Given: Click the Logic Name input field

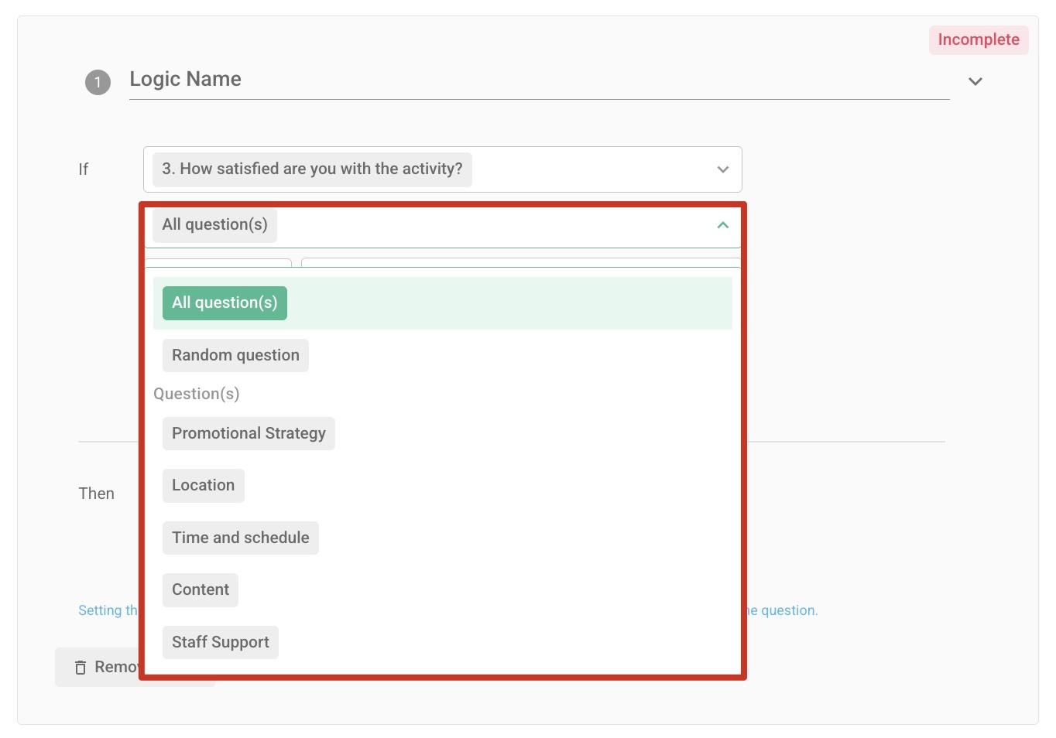Looking at the screenshot, I should [x=465, y=80].
